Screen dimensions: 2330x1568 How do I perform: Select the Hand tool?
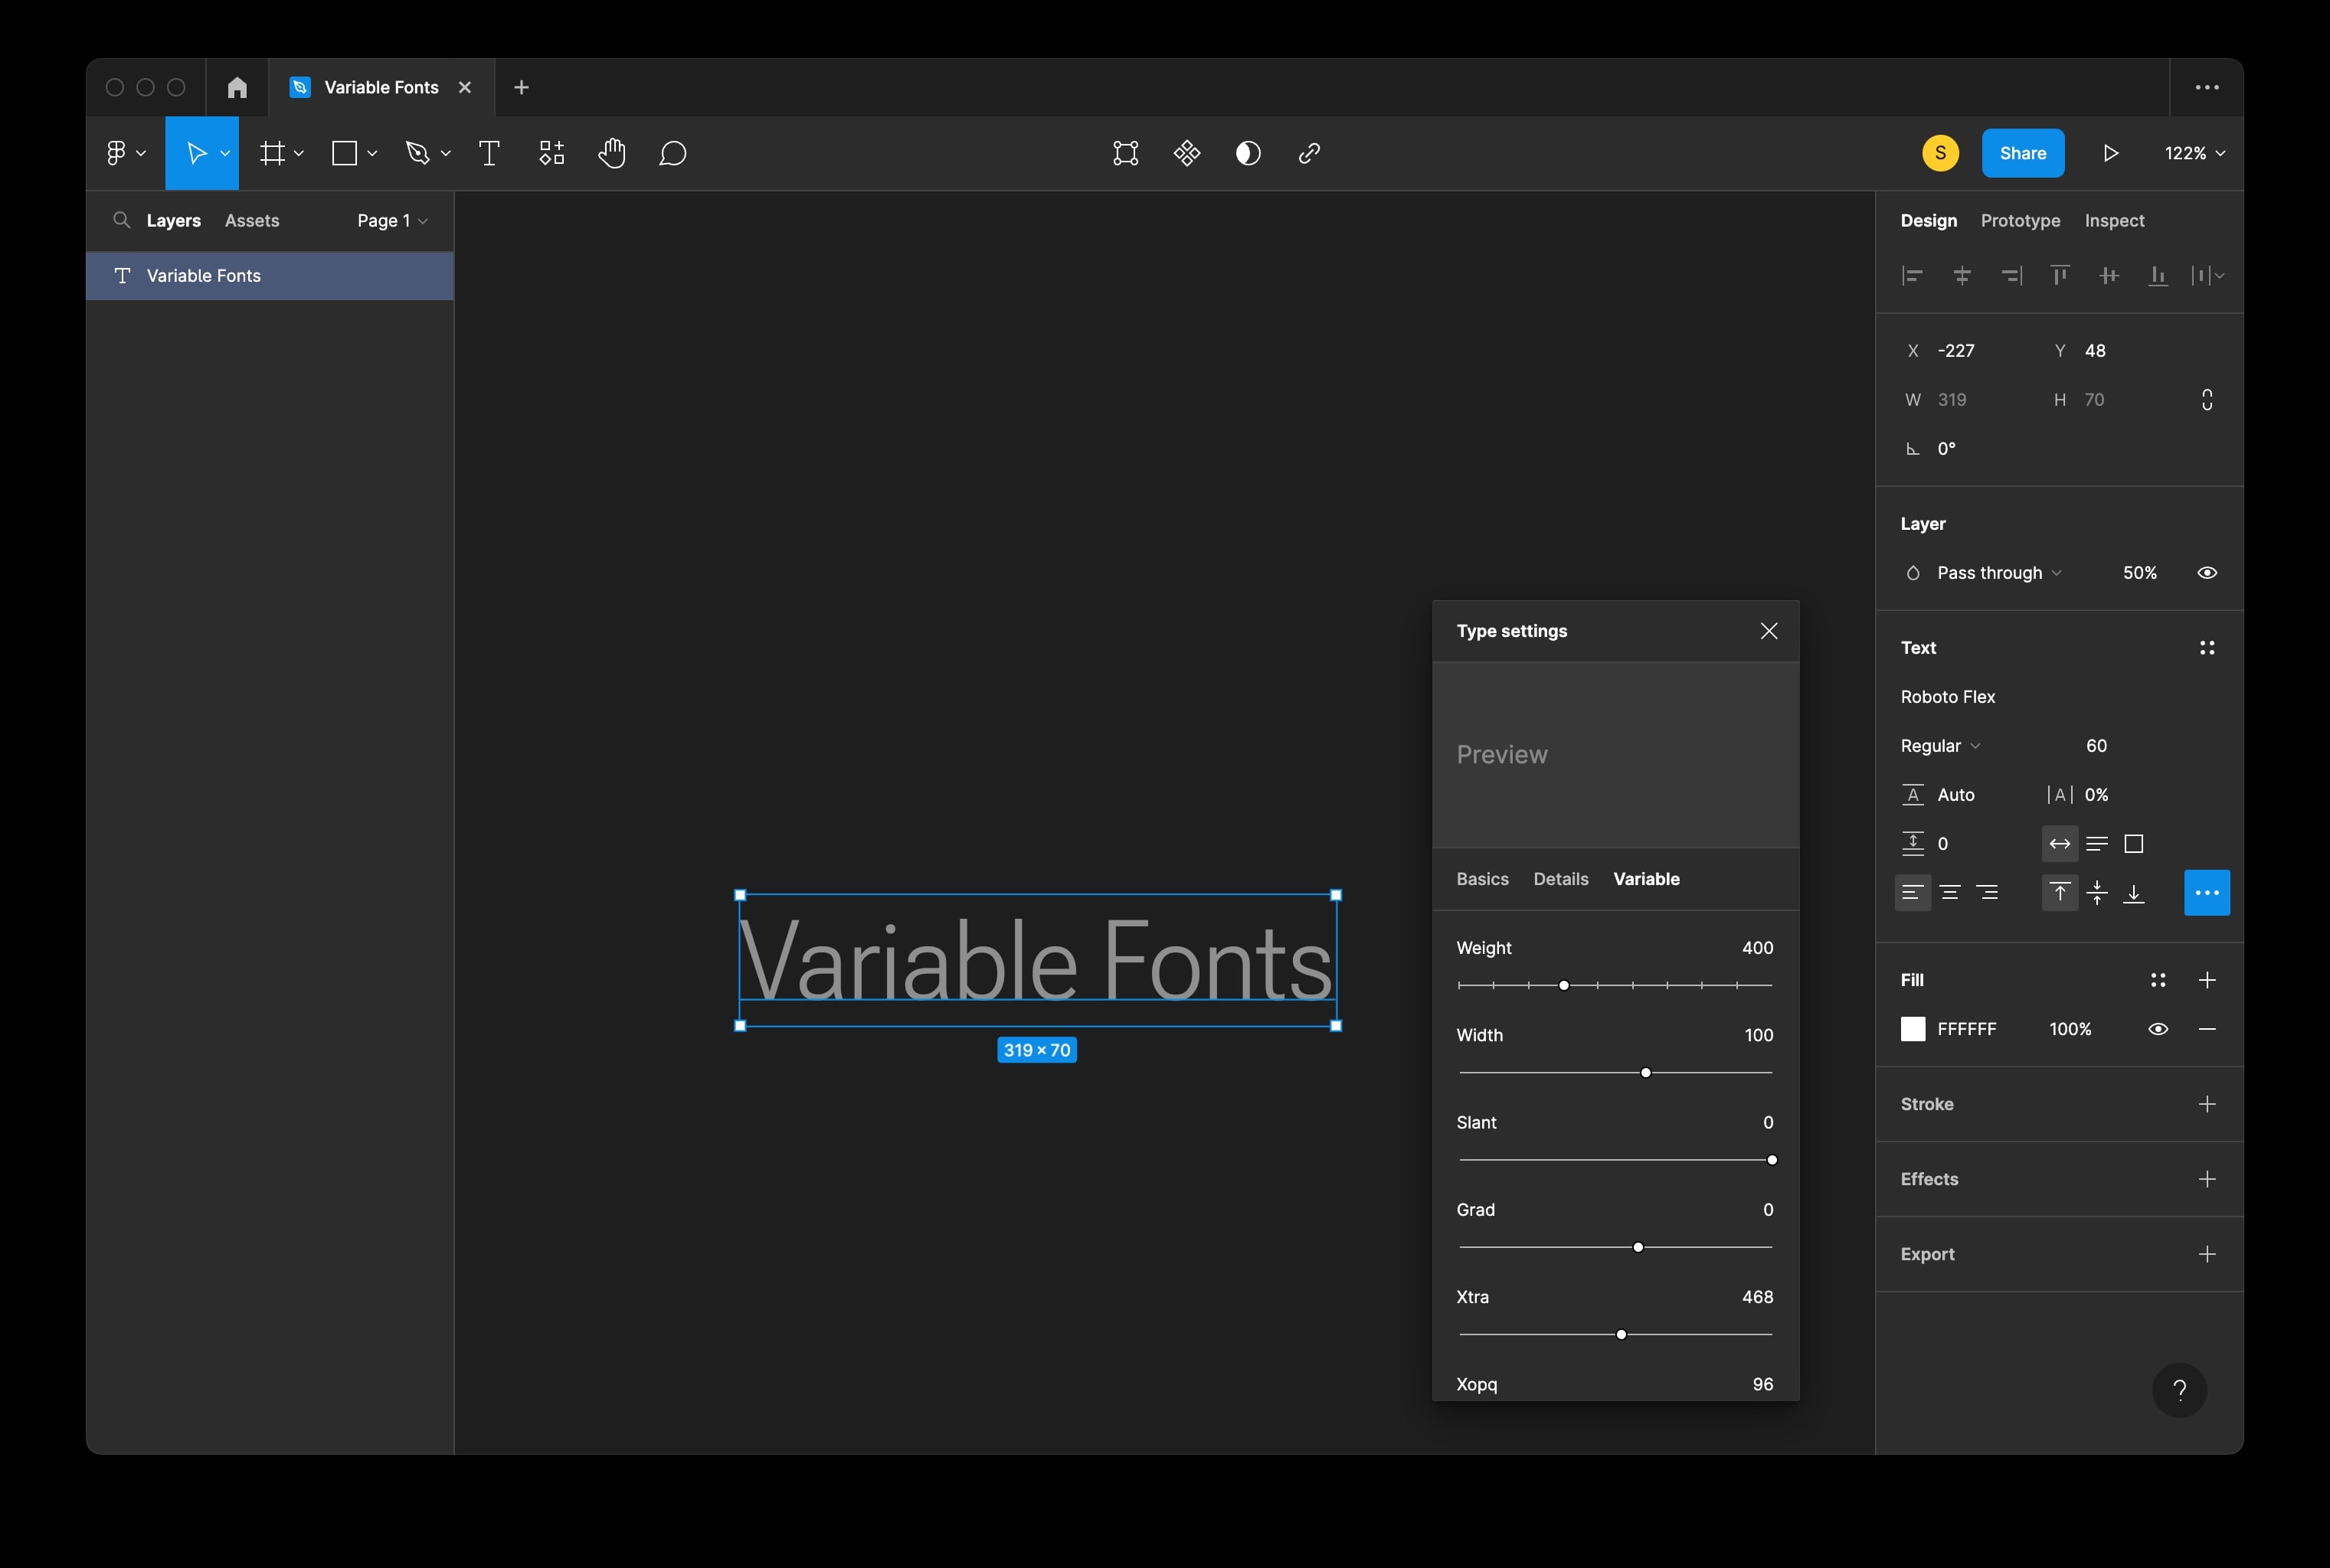coord(612,153)
